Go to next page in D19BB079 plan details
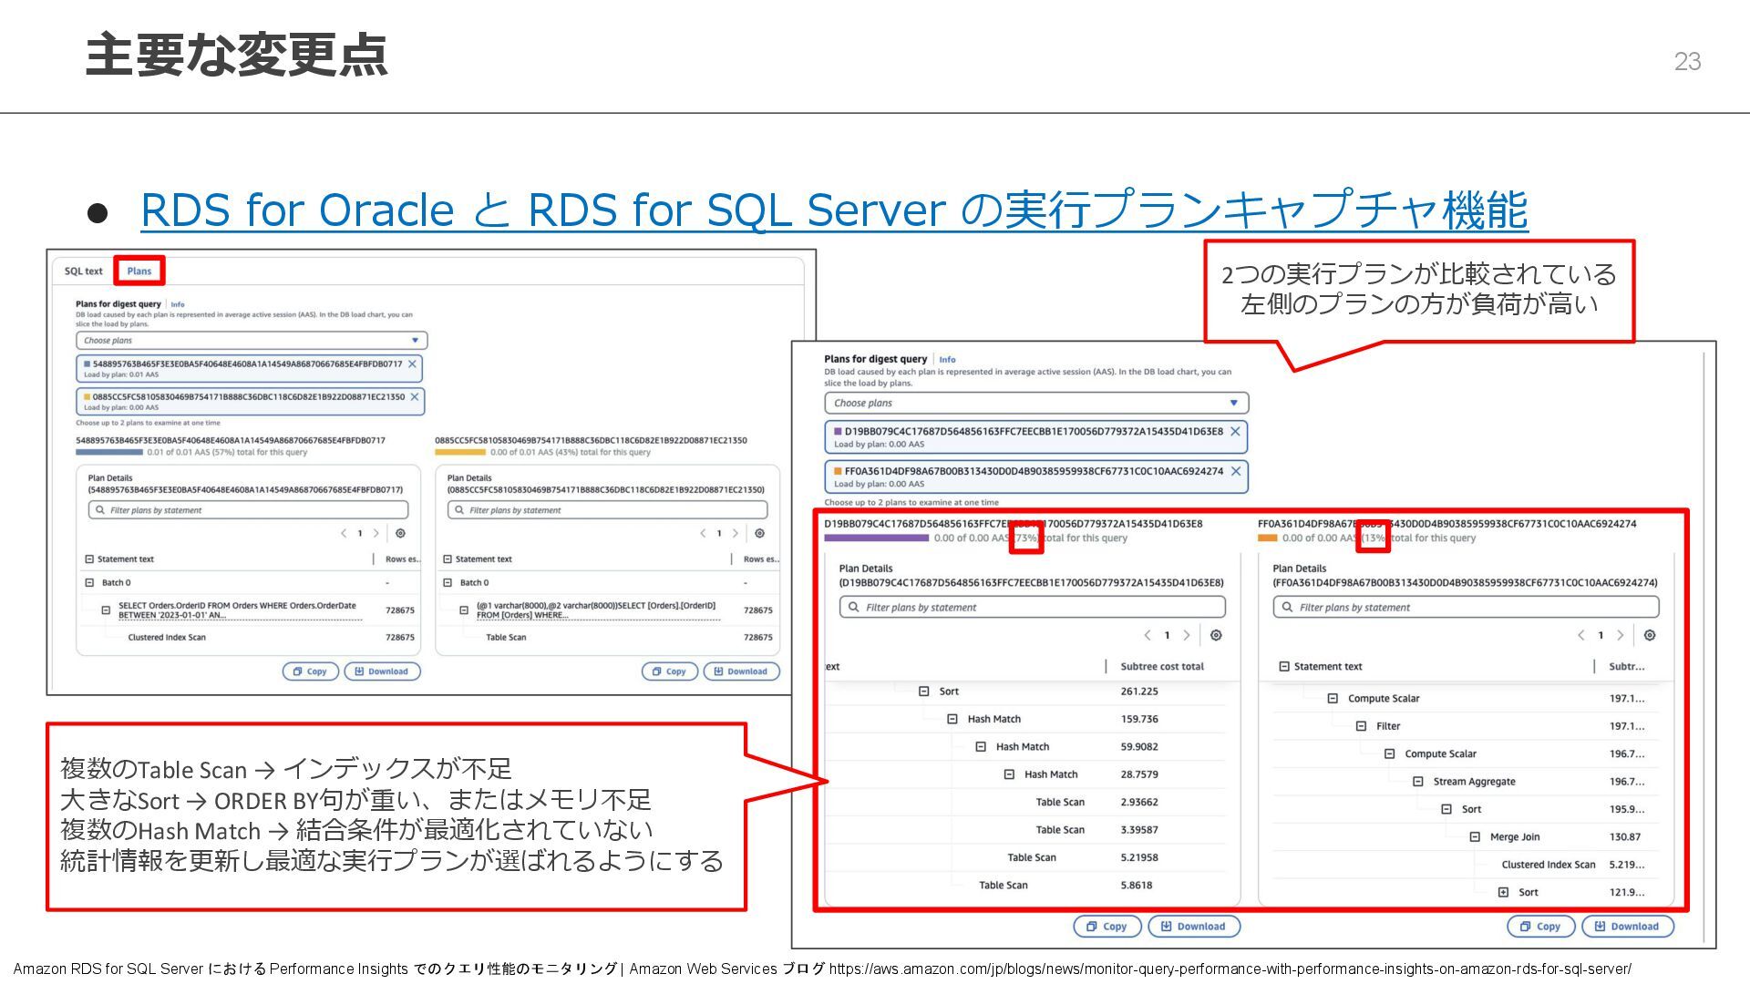Image resolution: width=1750 pixels, height=984 pixels. coord(1187,635)
